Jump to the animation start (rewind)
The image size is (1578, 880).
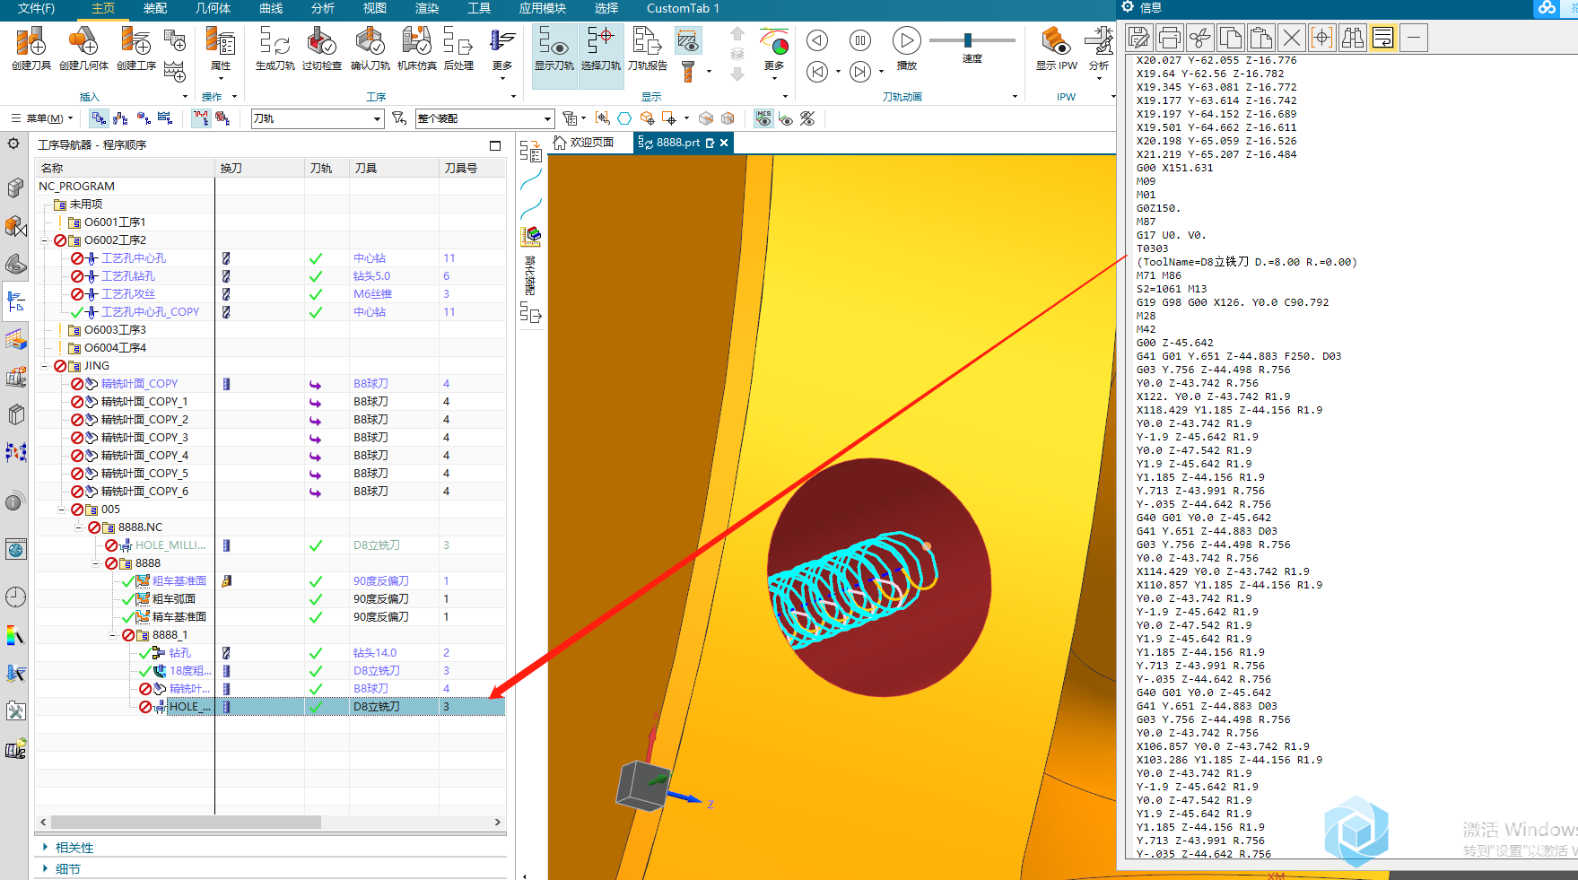point(817,72)
